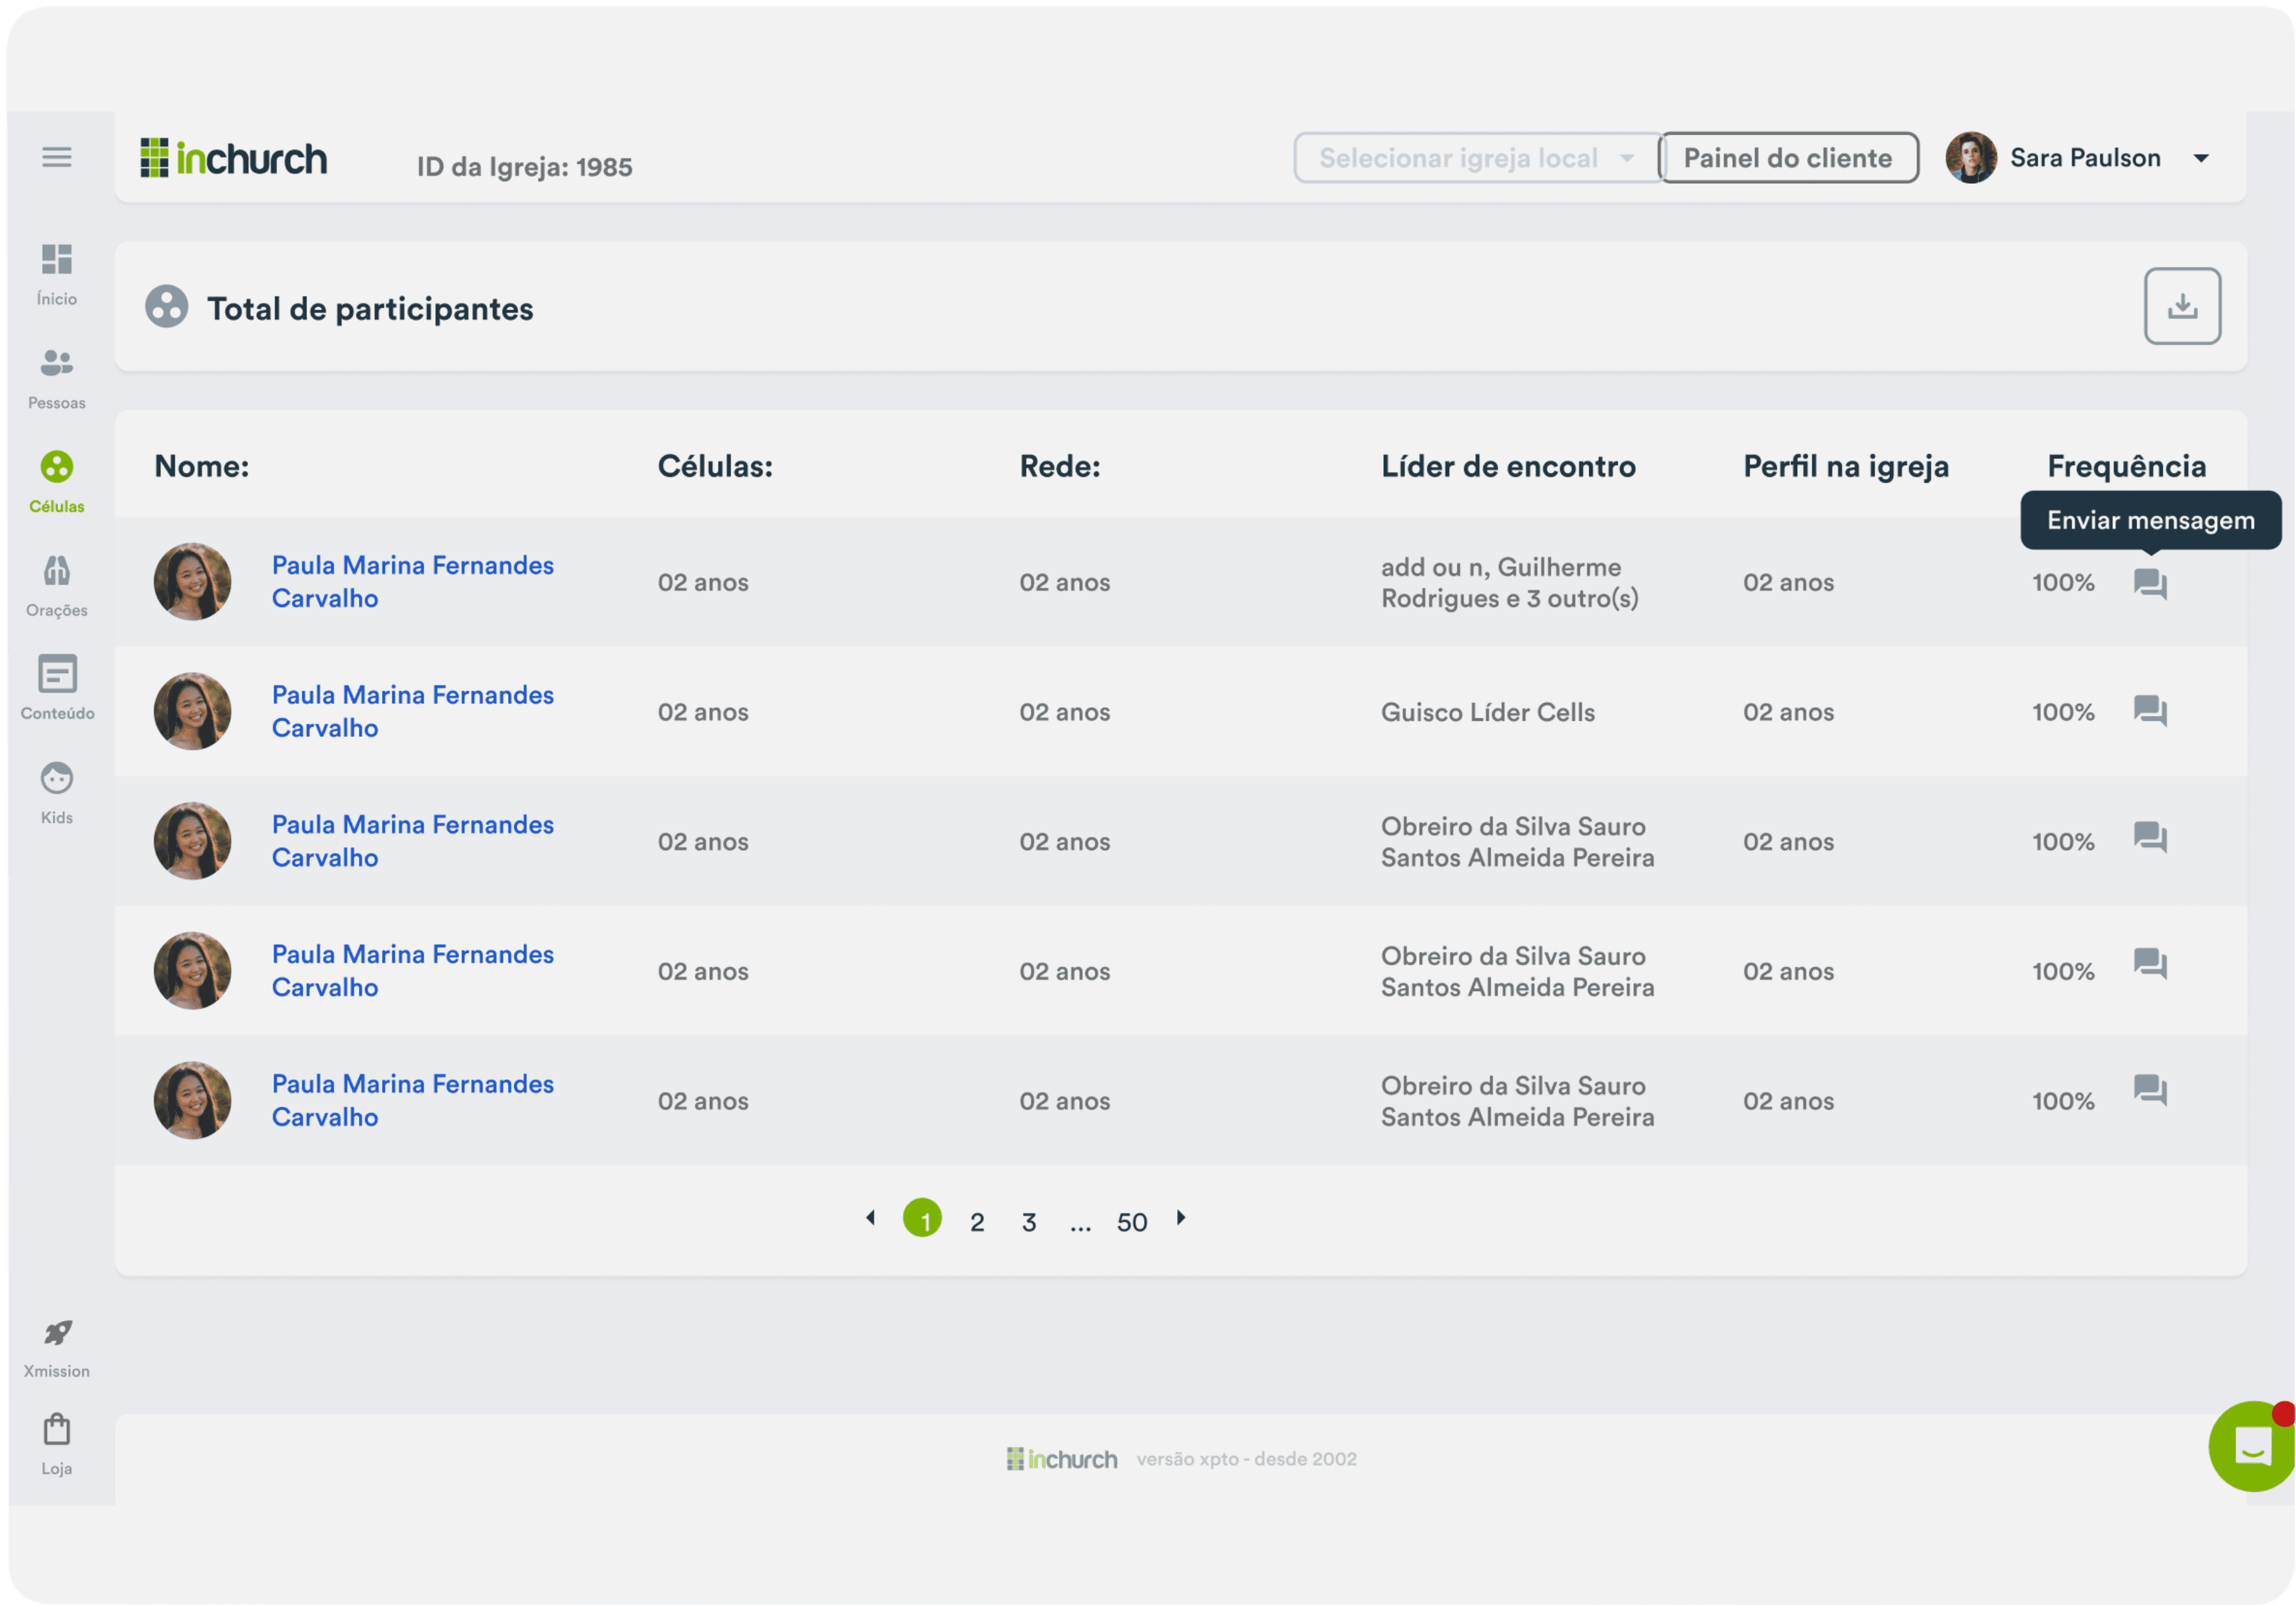This screenshot has height=1605, width=2296.
Task: Open the Loja shop icon
Action: (x=57, y=1443)
